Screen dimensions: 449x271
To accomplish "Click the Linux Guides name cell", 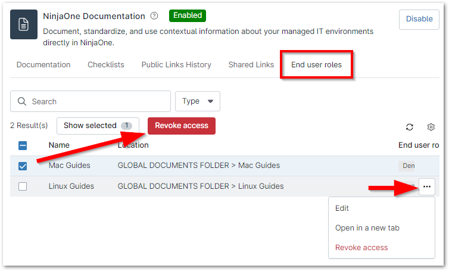I will coord(71,186).
